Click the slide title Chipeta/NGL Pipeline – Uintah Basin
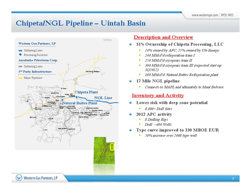Screen dimensions: 251x194 pos(81,23)
